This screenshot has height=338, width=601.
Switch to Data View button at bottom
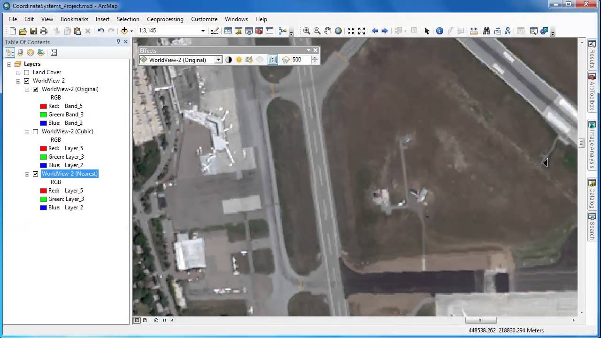[x=137, y=320]
